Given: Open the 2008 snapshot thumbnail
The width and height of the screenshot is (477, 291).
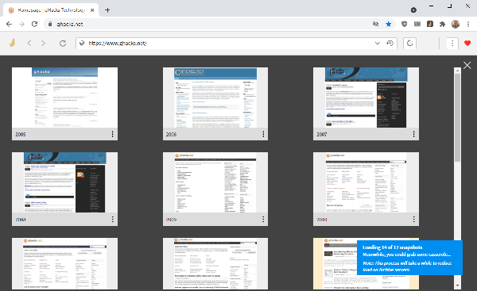Looking at the screenshot, I should [64, 182].
